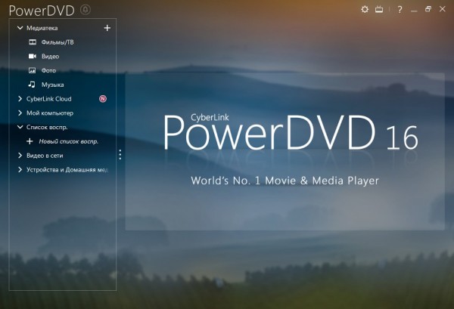
Task: Open Мой компьютер entry
Action: 50,113
